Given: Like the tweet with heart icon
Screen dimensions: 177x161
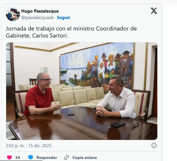Looking at the screenshot, I should (x=9, y=157).
